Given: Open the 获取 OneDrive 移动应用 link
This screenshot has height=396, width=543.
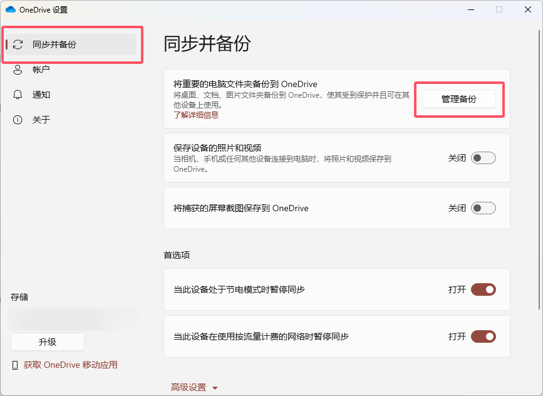Looking at the screenshot, I should pos(70,365).
